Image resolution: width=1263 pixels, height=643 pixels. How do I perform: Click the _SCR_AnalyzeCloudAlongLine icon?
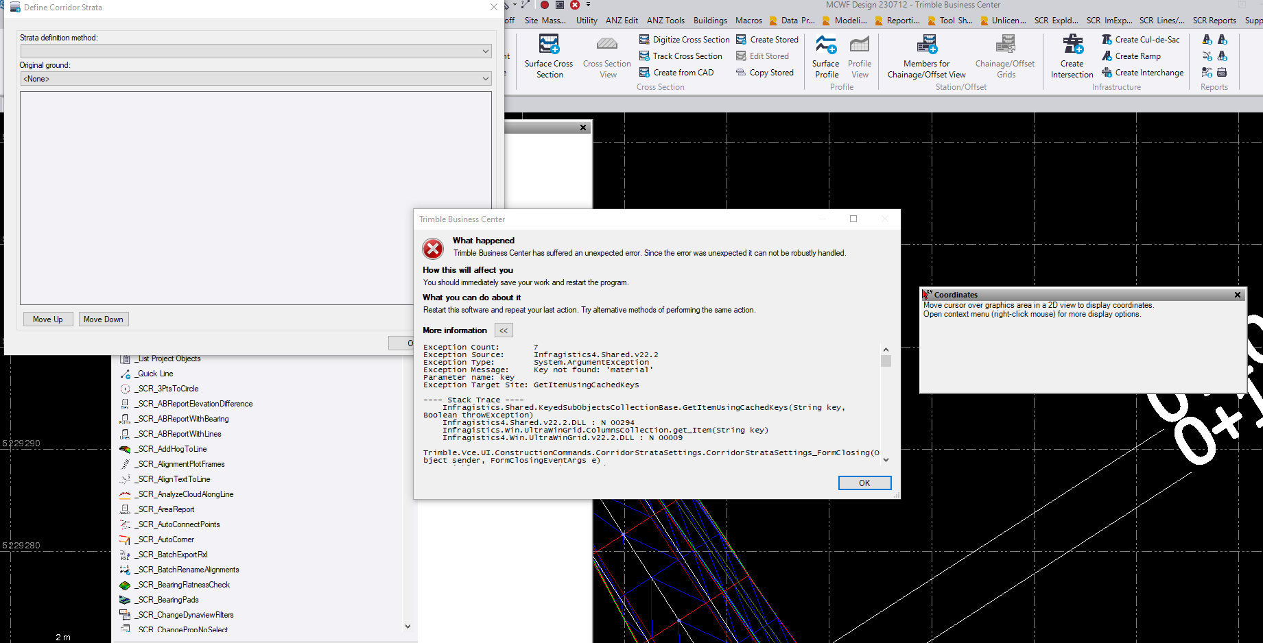[125, 494]
